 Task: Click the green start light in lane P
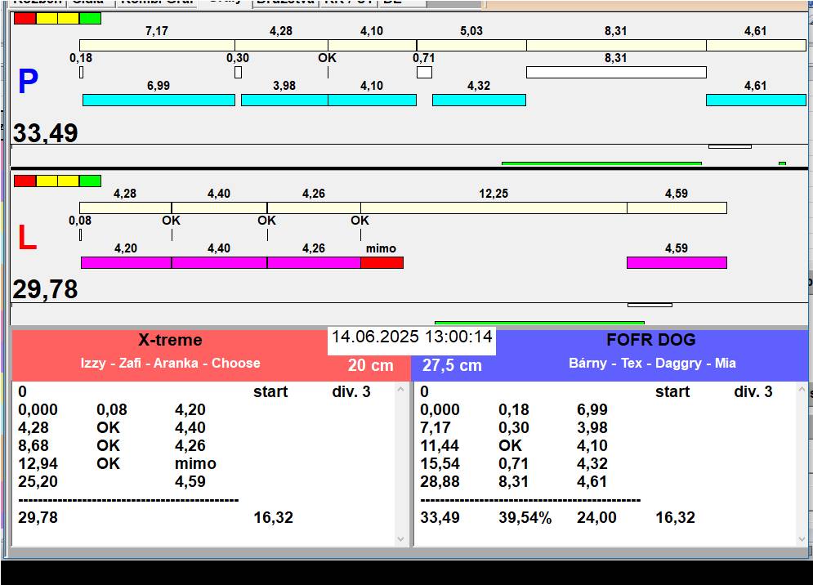(91, 18)
